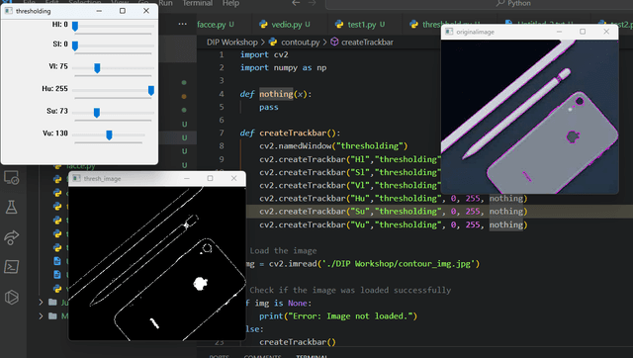The height and width of the screenshot is (358, 633).
Task: Click the 'img is None:' condition line
Action: (x=279, y=303)
